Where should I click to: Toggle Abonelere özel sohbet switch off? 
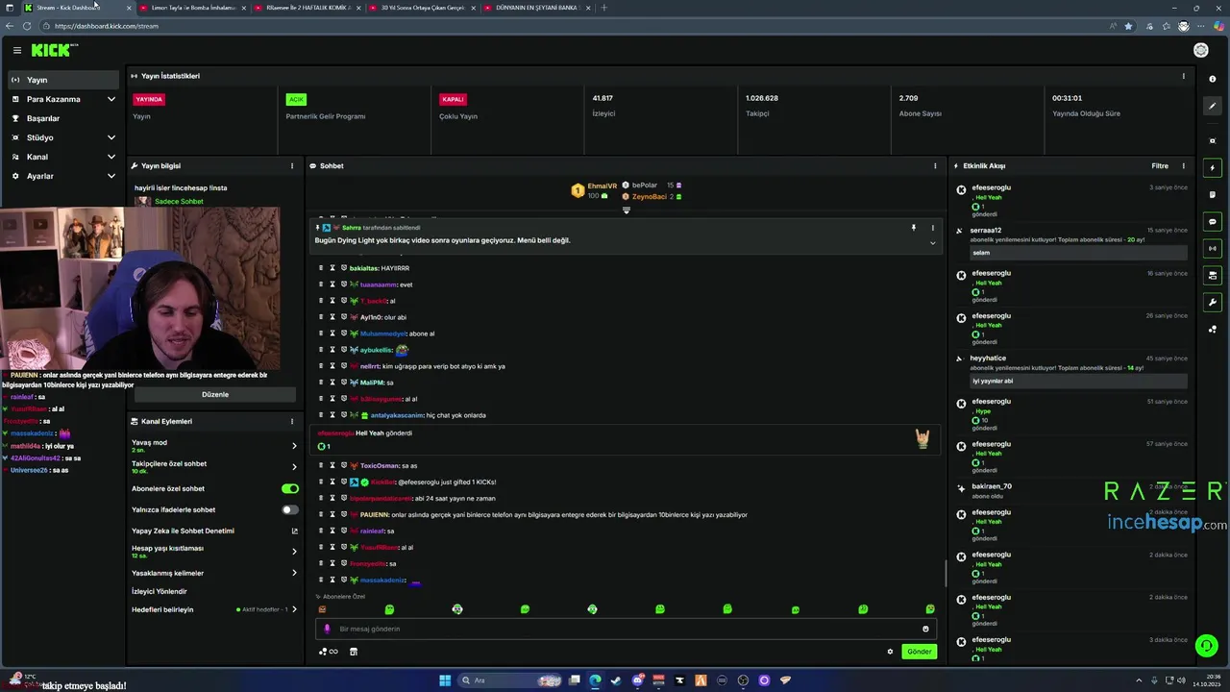pos(289,488)
